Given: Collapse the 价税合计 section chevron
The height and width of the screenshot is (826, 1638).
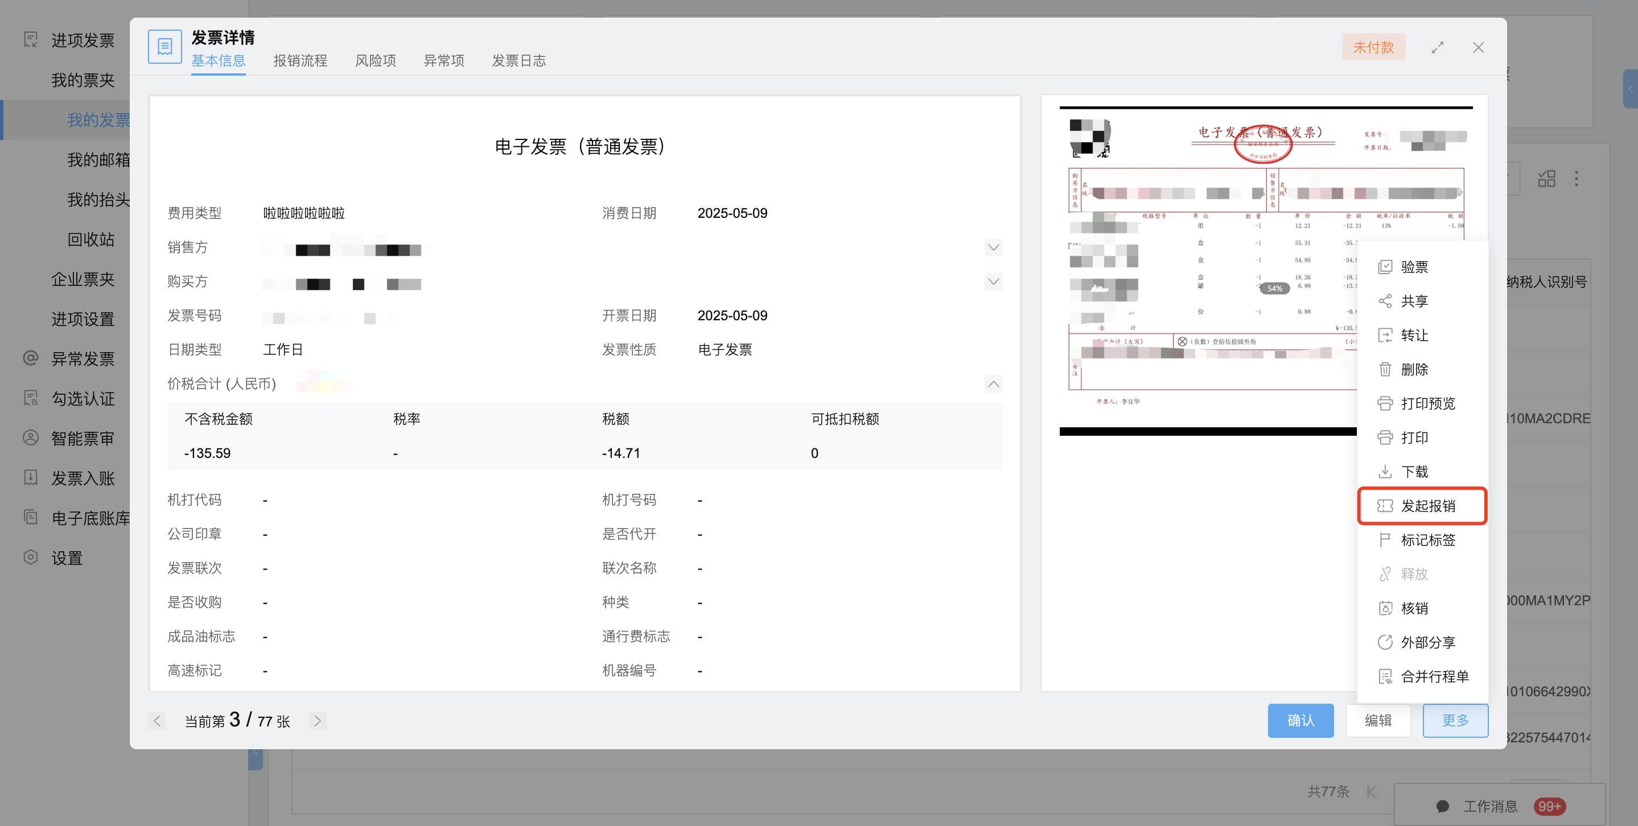Looking at the screenshot, I should [993, 384].
